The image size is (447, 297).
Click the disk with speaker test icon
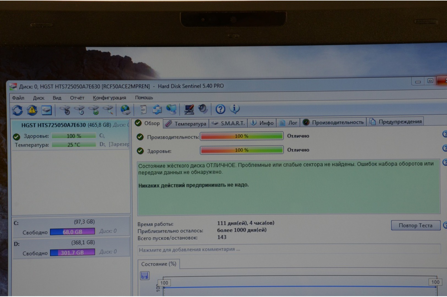click(65, 110)
